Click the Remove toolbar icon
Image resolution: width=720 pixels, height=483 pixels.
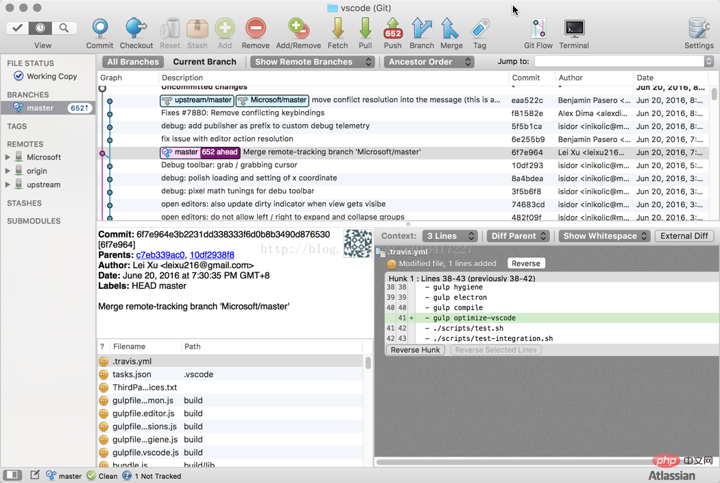[x=256, y=28]
